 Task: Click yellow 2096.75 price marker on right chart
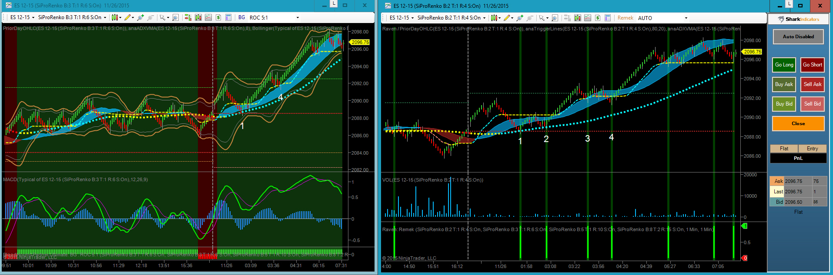[752, 52]
